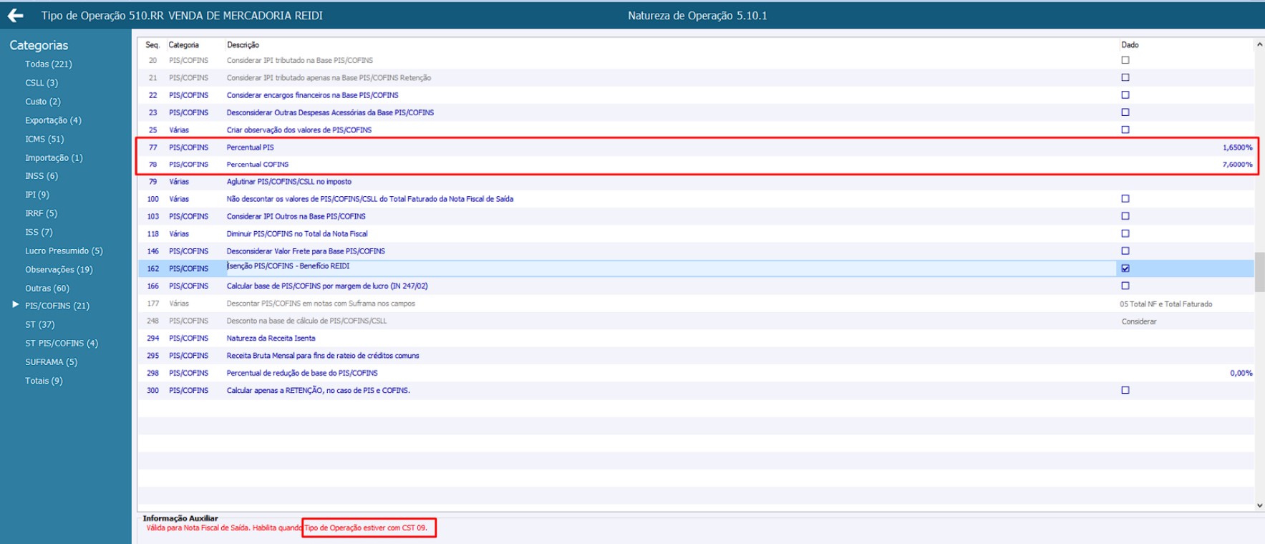Edit the Percentual PIS value 1,6500%
The height and width of the screenshot is (544, 1265).
[1237, 147]
